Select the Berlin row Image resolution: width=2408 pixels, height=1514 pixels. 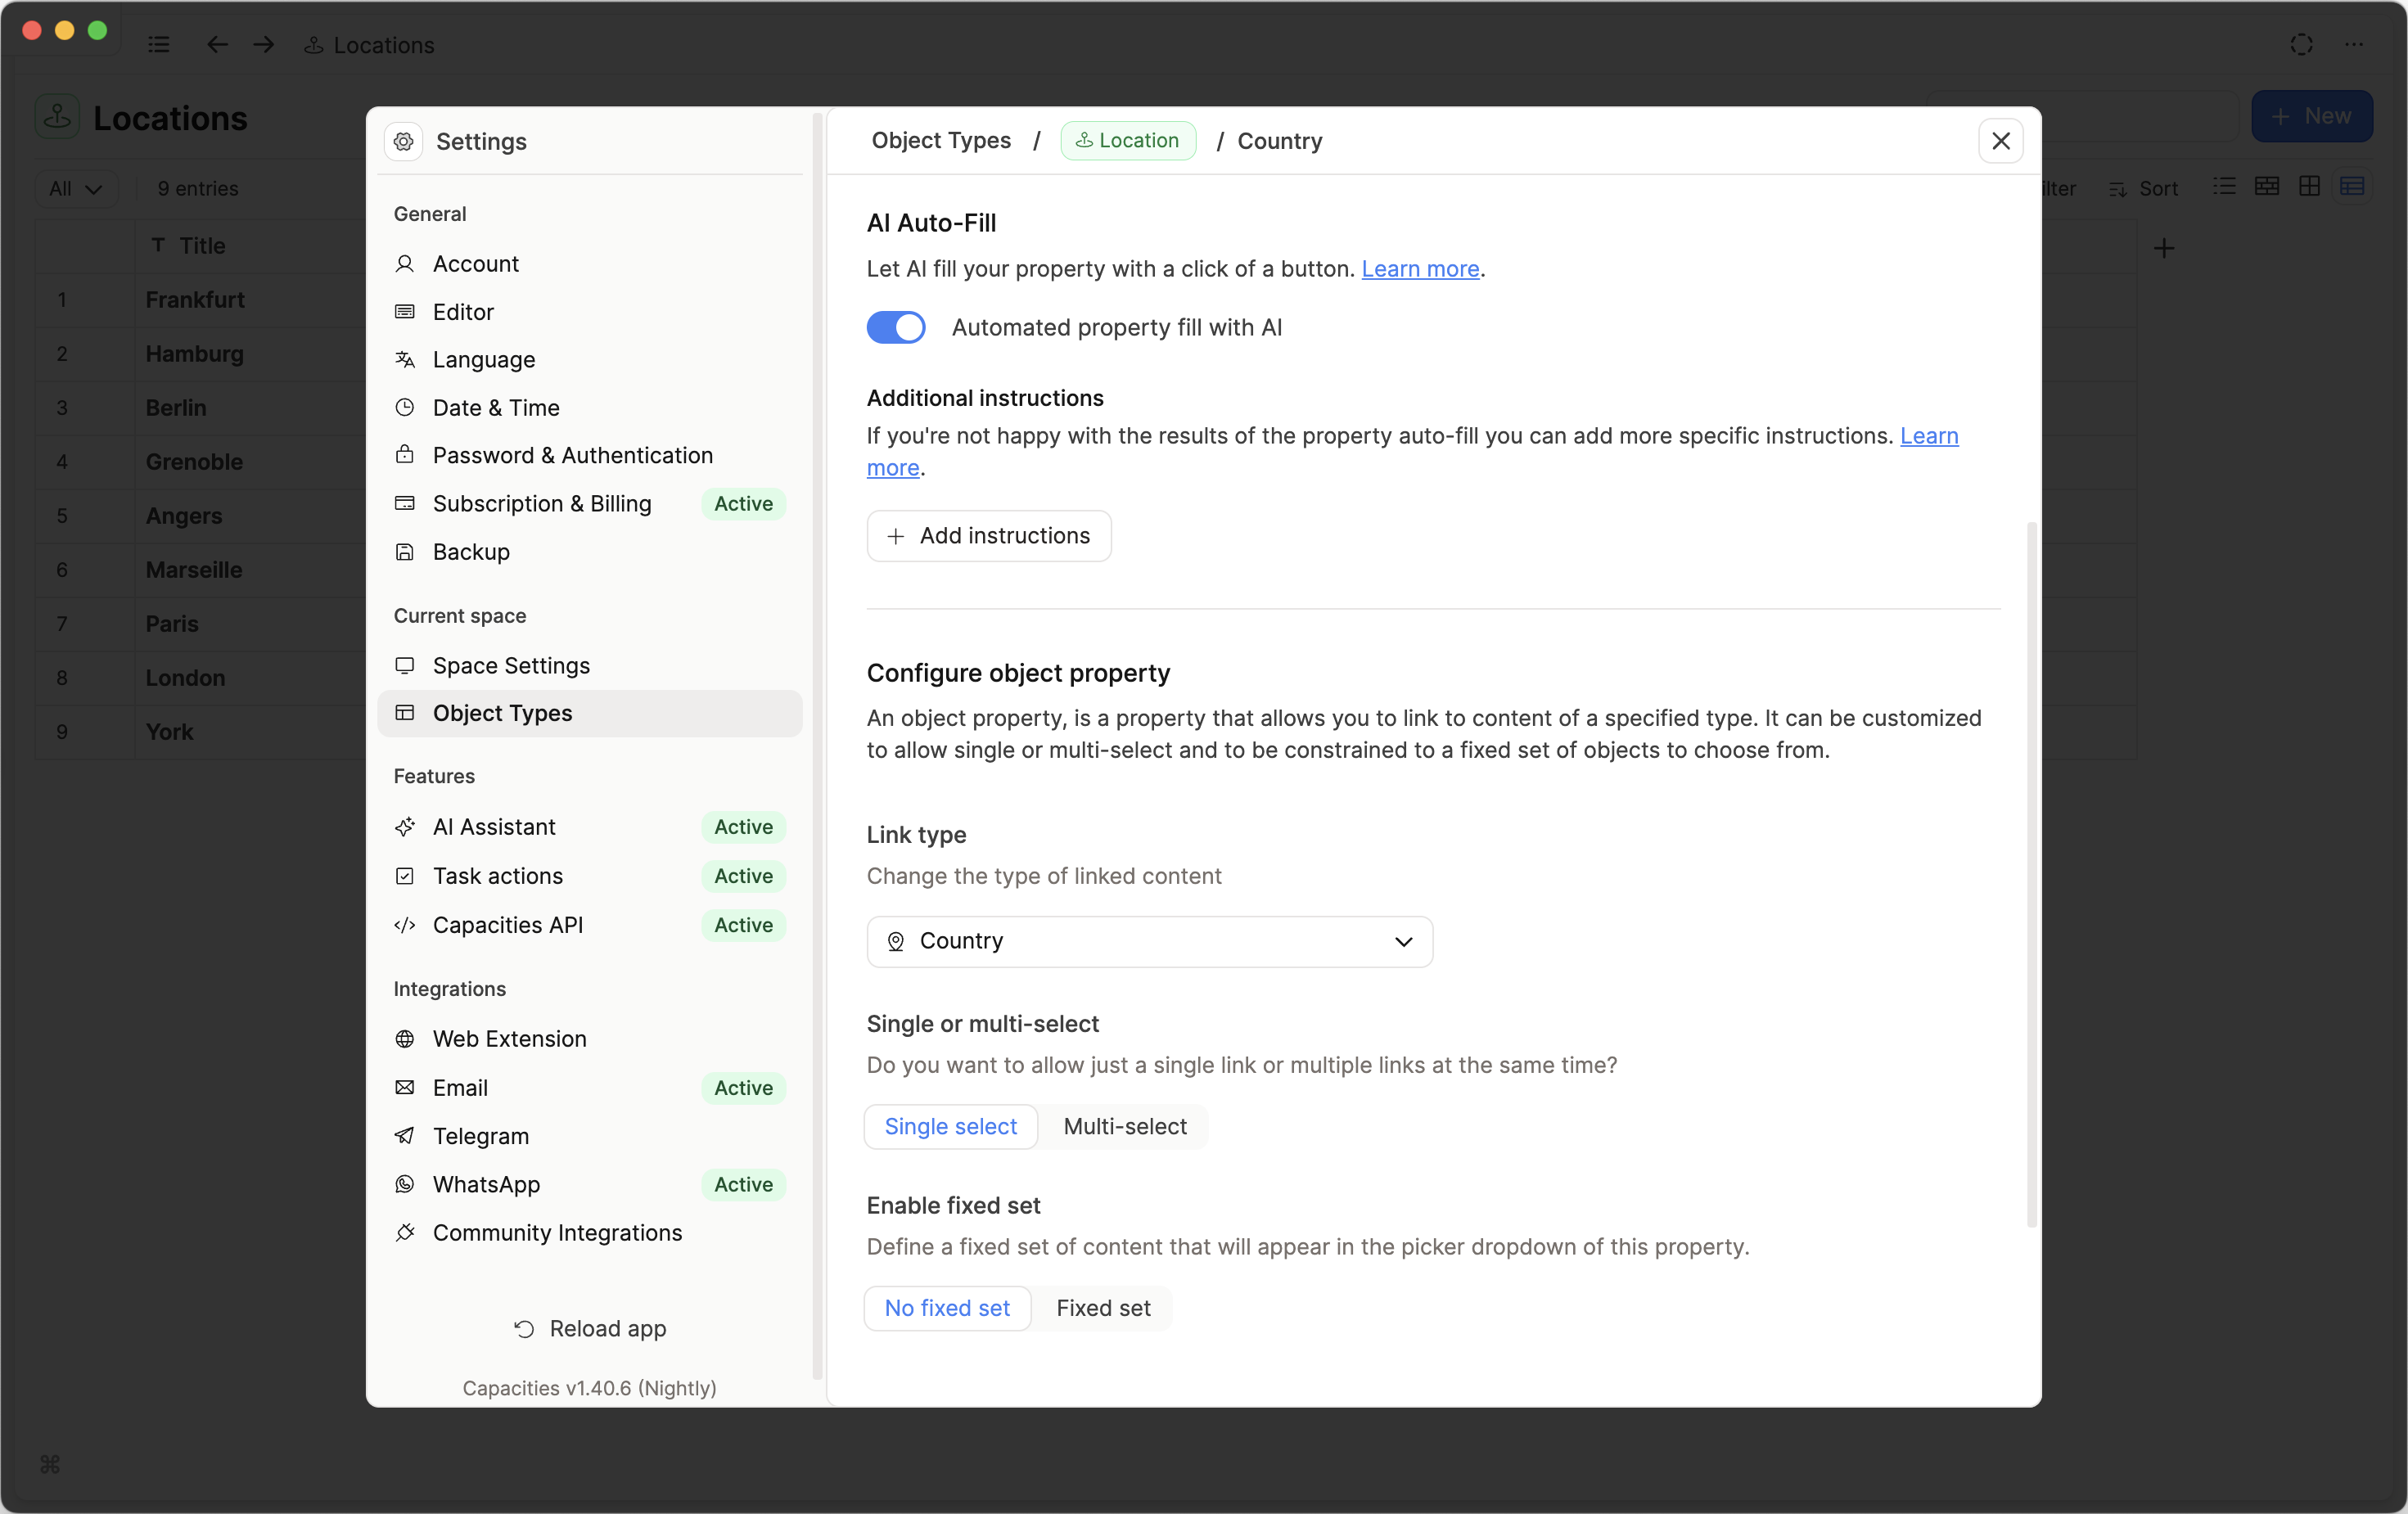(x=176, y=408)
